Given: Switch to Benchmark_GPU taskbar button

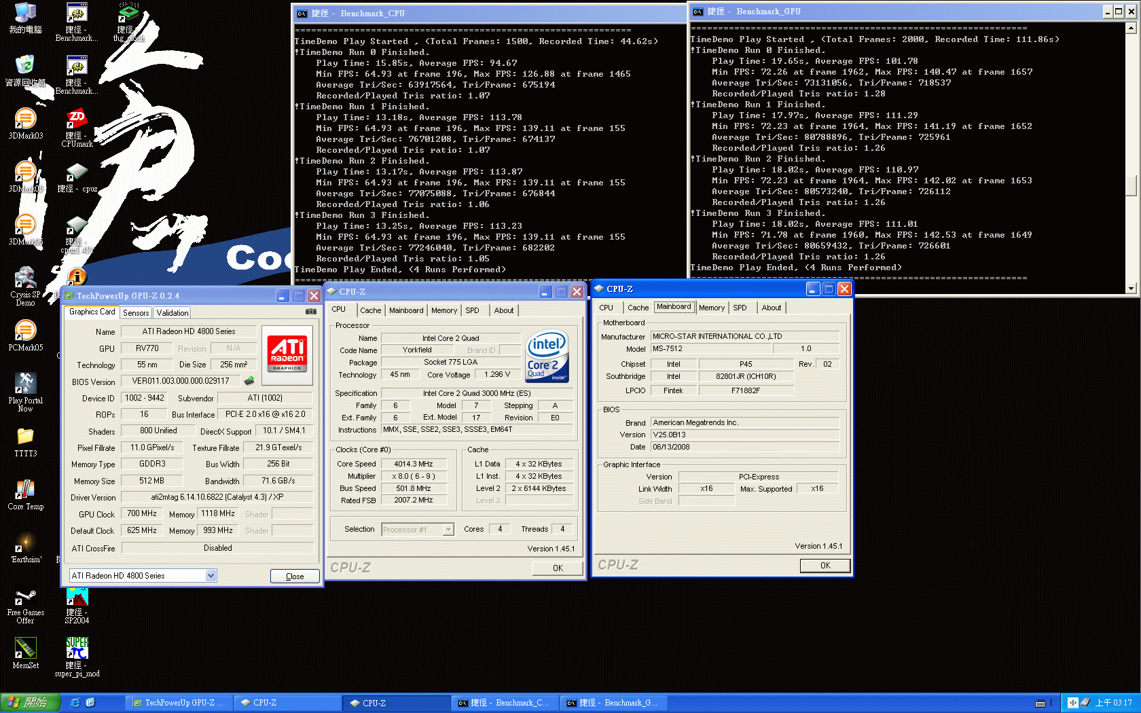Looking at the screenshot, I should (x=613, y=702).
